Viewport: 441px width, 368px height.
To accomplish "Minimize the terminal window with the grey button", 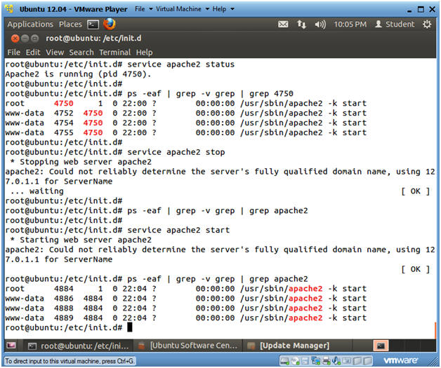I will 25,38.
